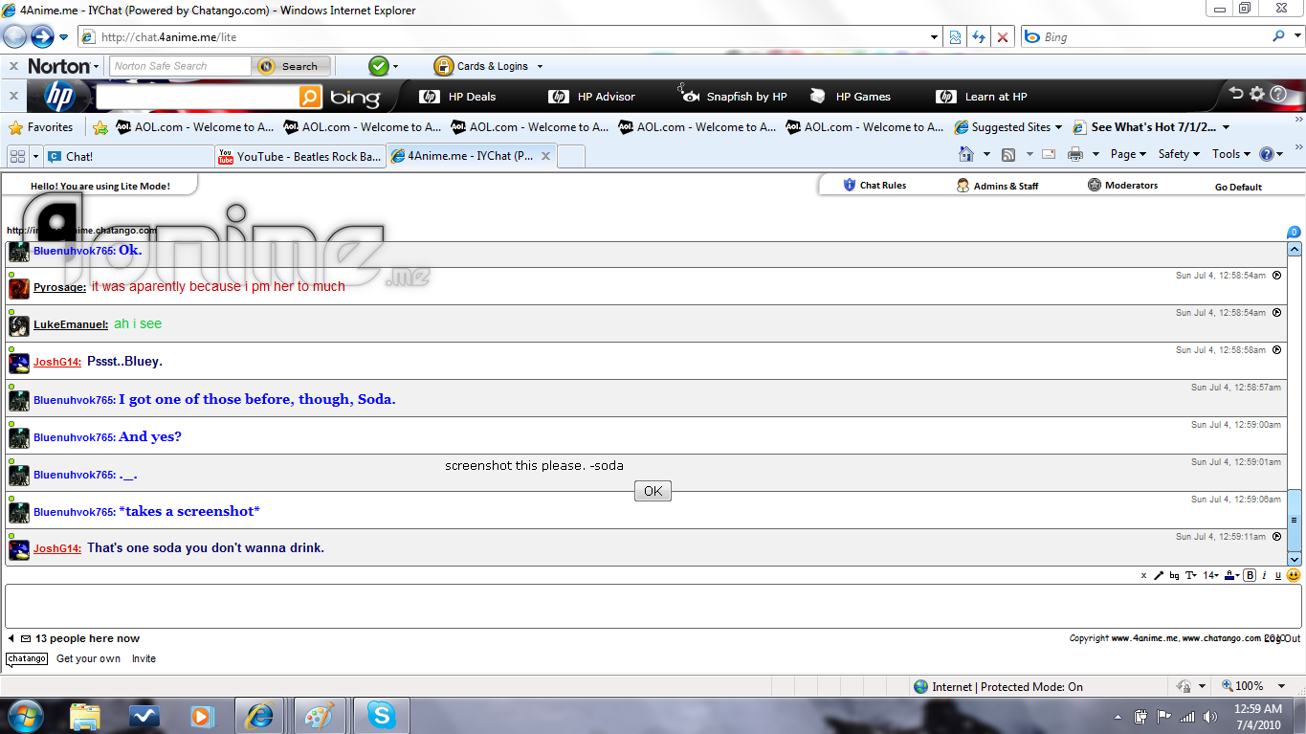Viewport: 1306px width, 734px height.
Task: Open the blue text color picker
Action: tap(1232, 575)
